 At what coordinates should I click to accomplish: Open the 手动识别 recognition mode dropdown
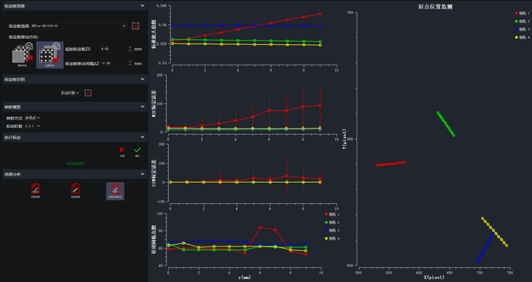(70, 93)
